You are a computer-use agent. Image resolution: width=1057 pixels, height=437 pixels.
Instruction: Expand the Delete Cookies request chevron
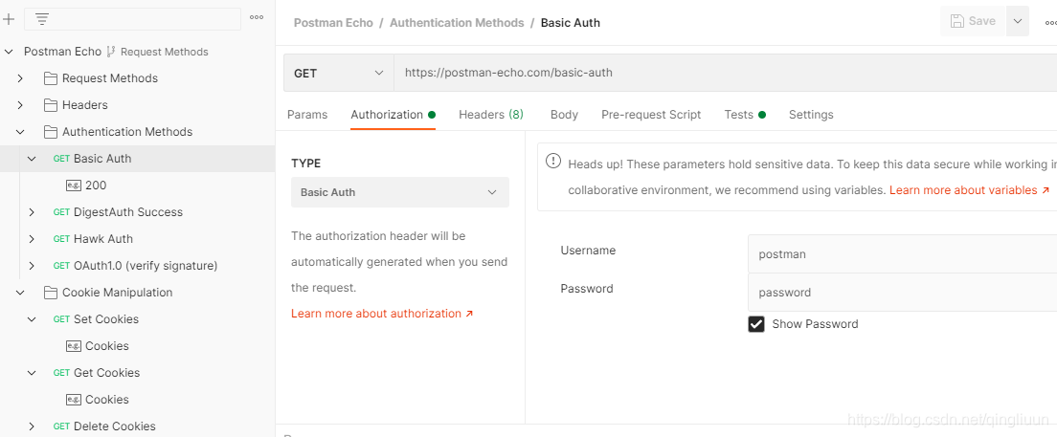coord(32,426)
